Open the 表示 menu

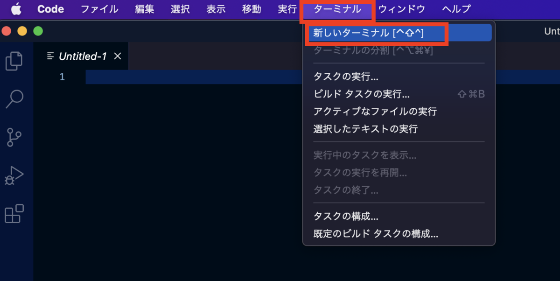[216, 9]
